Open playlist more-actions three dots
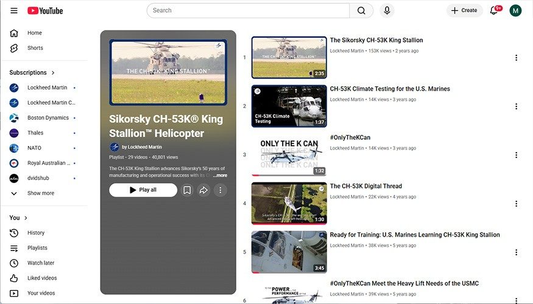Screen dimensions: 533x304 click(x=221, y=190)
